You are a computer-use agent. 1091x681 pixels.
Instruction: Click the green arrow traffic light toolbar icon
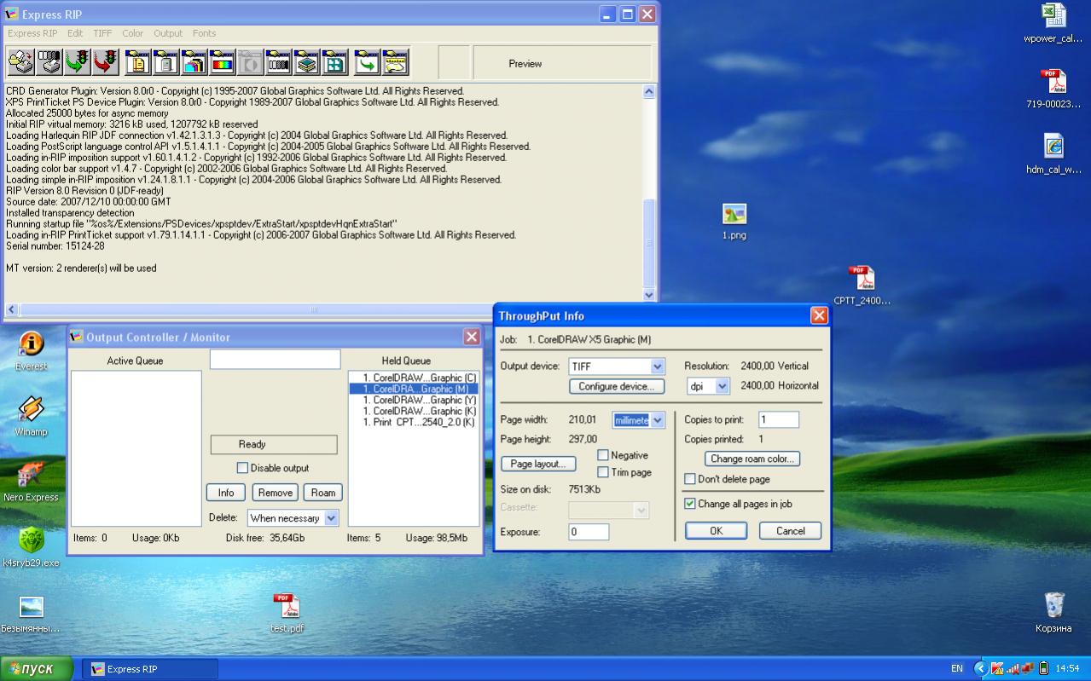[78, 62]
